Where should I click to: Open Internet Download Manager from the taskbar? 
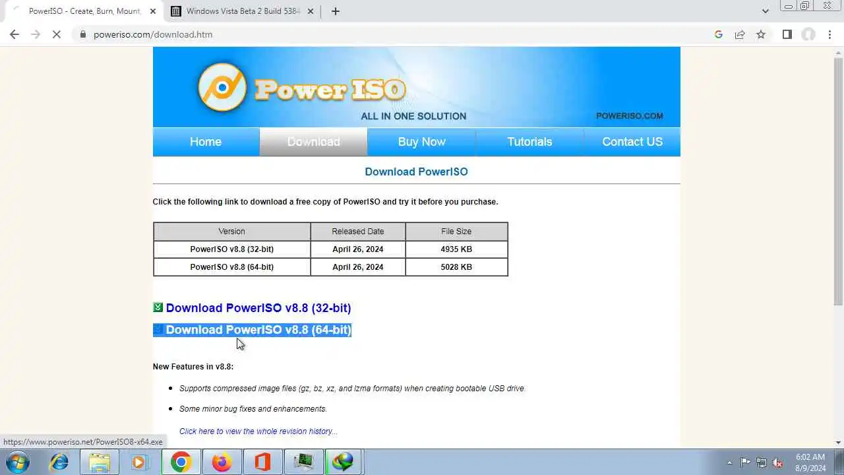(x=343, y=462)
